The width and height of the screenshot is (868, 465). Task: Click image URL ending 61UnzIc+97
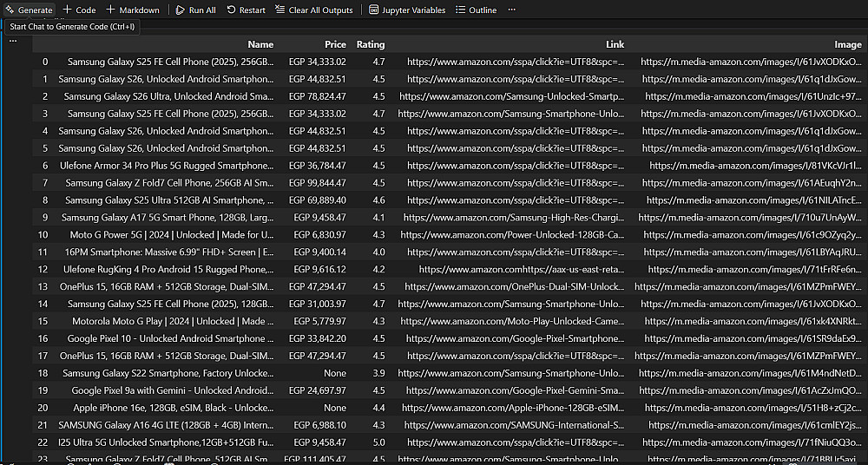click(753, 96)
